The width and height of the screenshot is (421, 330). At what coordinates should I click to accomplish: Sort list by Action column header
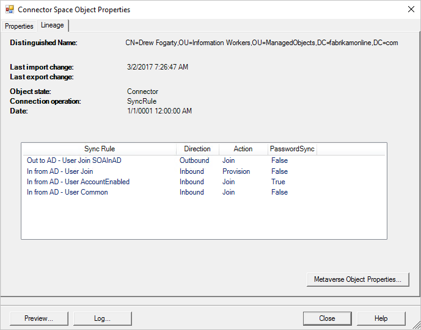click(x=243, y=149)
